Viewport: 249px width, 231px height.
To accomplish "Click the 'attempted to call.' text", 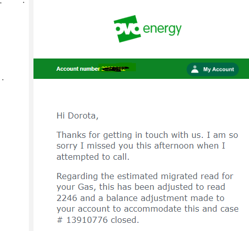I will 93,157.
